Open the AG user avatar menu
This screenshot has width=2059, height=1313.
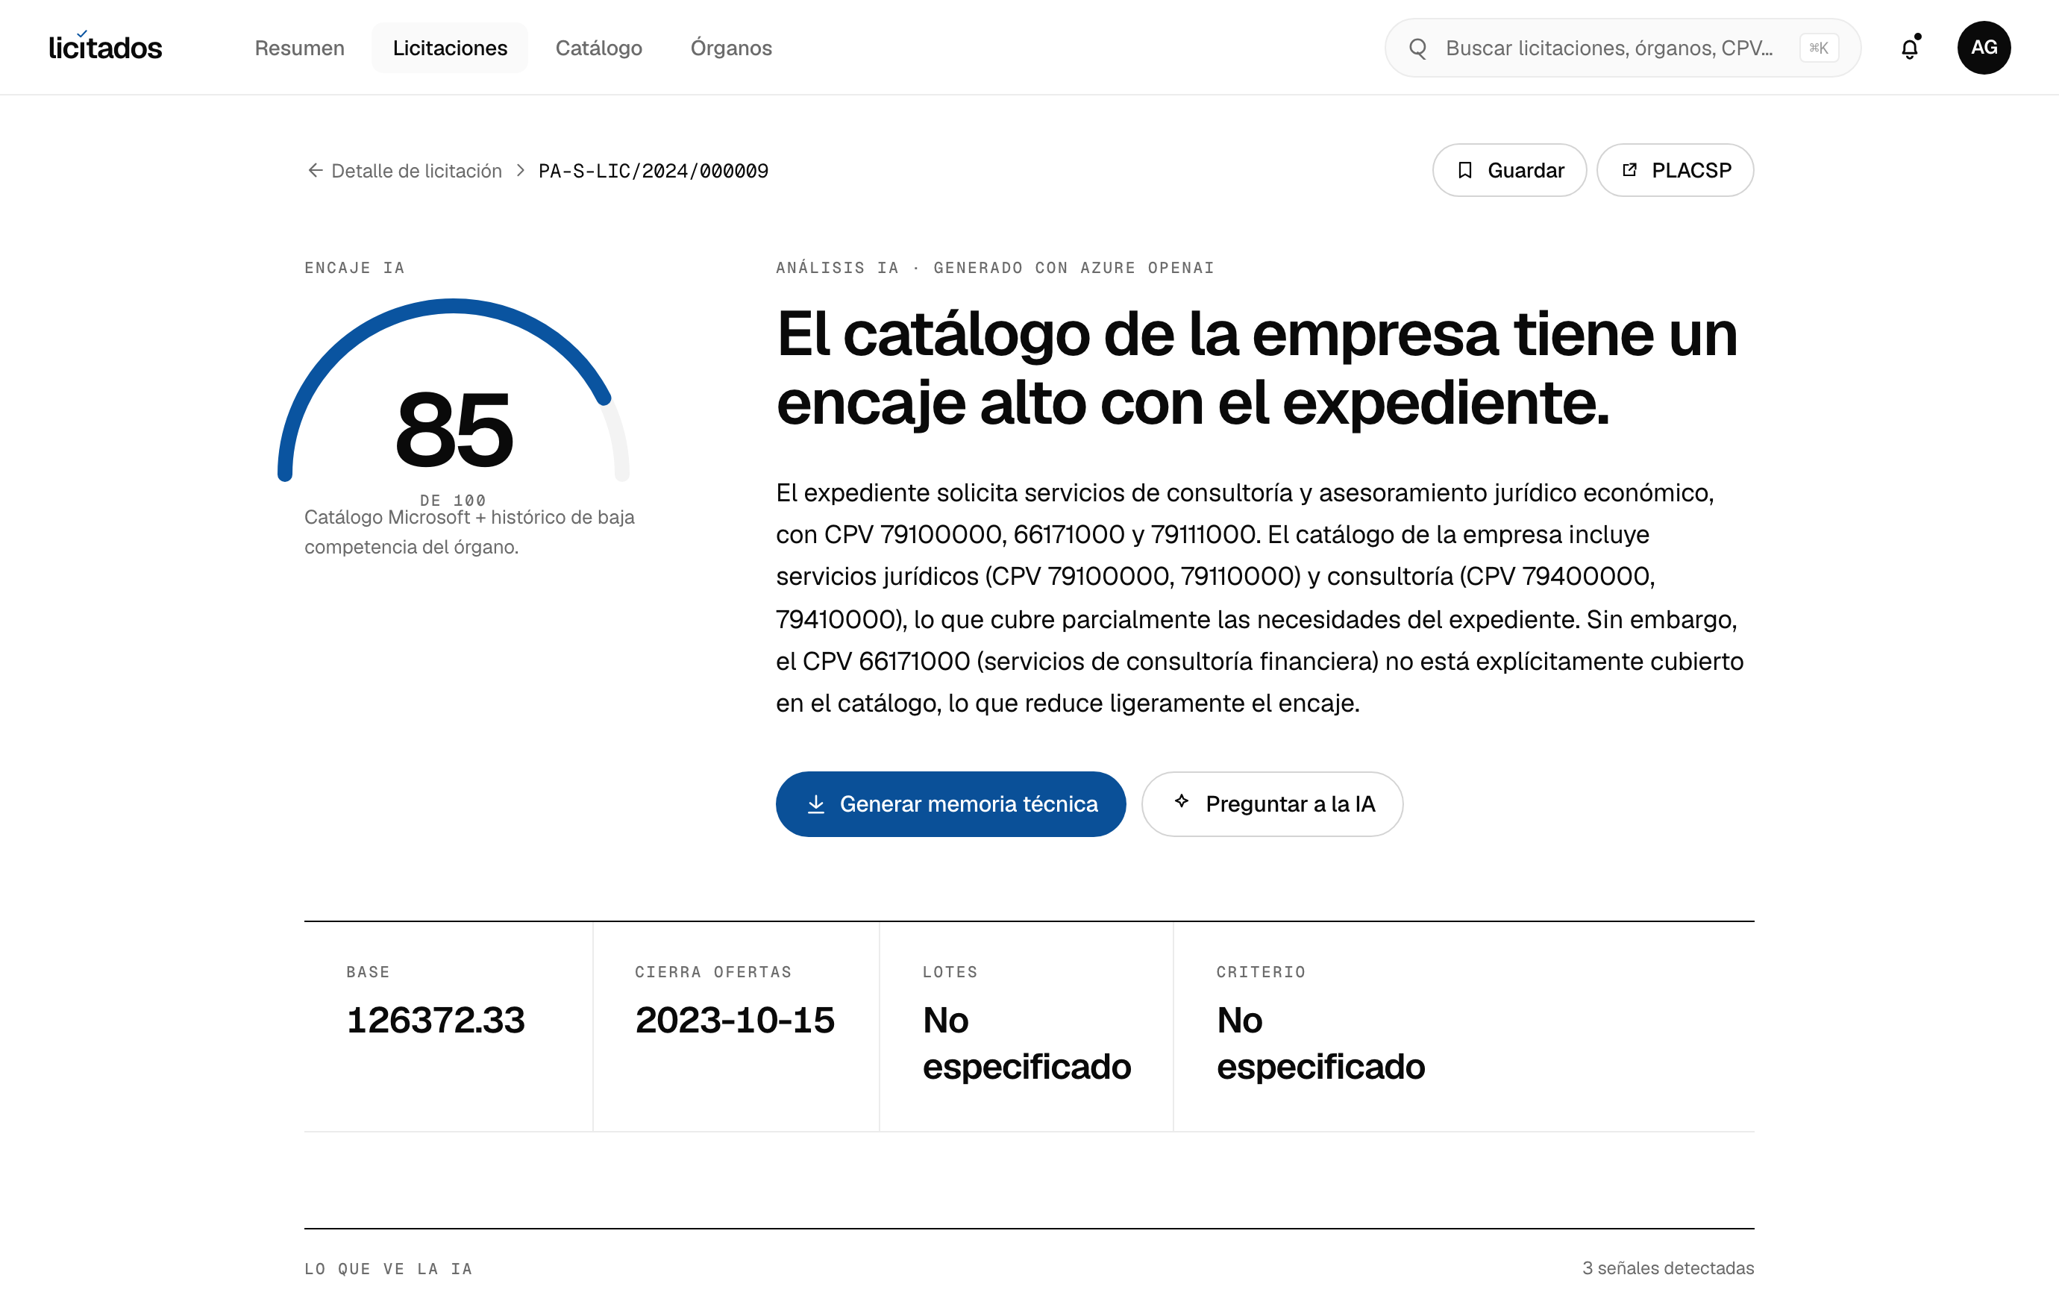[1984, 48]
